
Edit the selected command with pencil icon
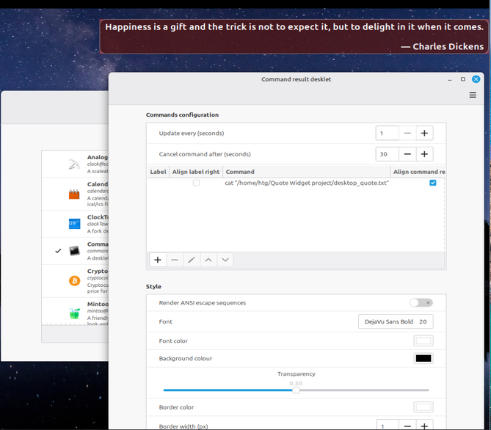pyautogui.click(x=192, y=260)
